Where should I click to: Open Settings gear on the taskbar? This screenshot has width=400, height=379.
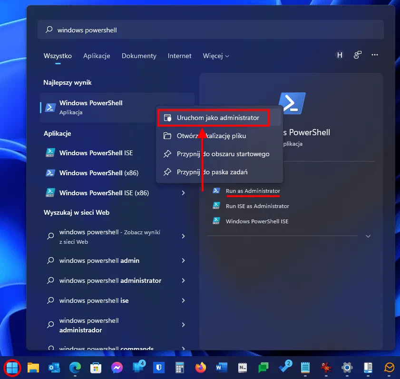[347, 368]
